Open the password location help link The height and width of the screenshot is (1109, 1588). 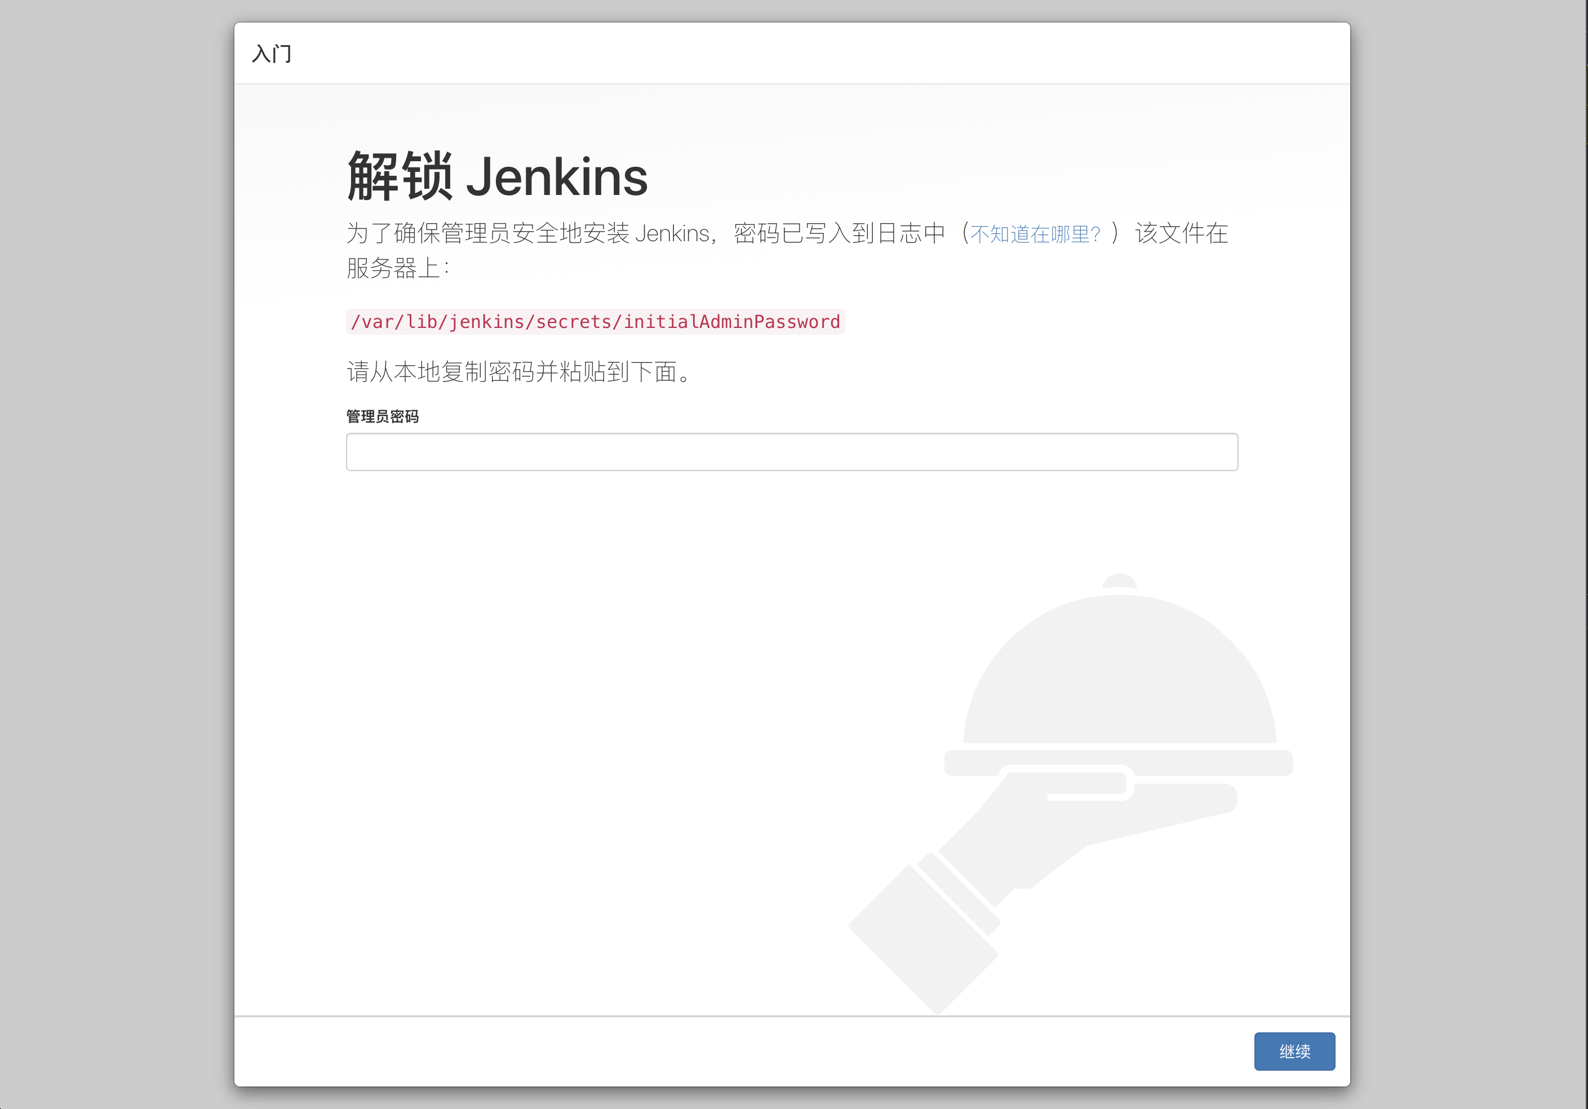1034,234
